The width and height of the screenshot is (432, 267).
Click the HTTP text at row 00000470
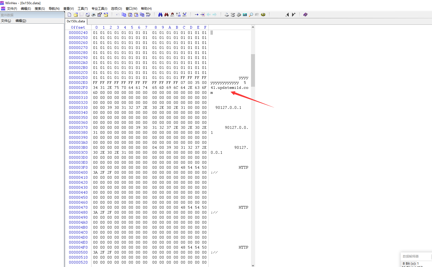point(243,207)
